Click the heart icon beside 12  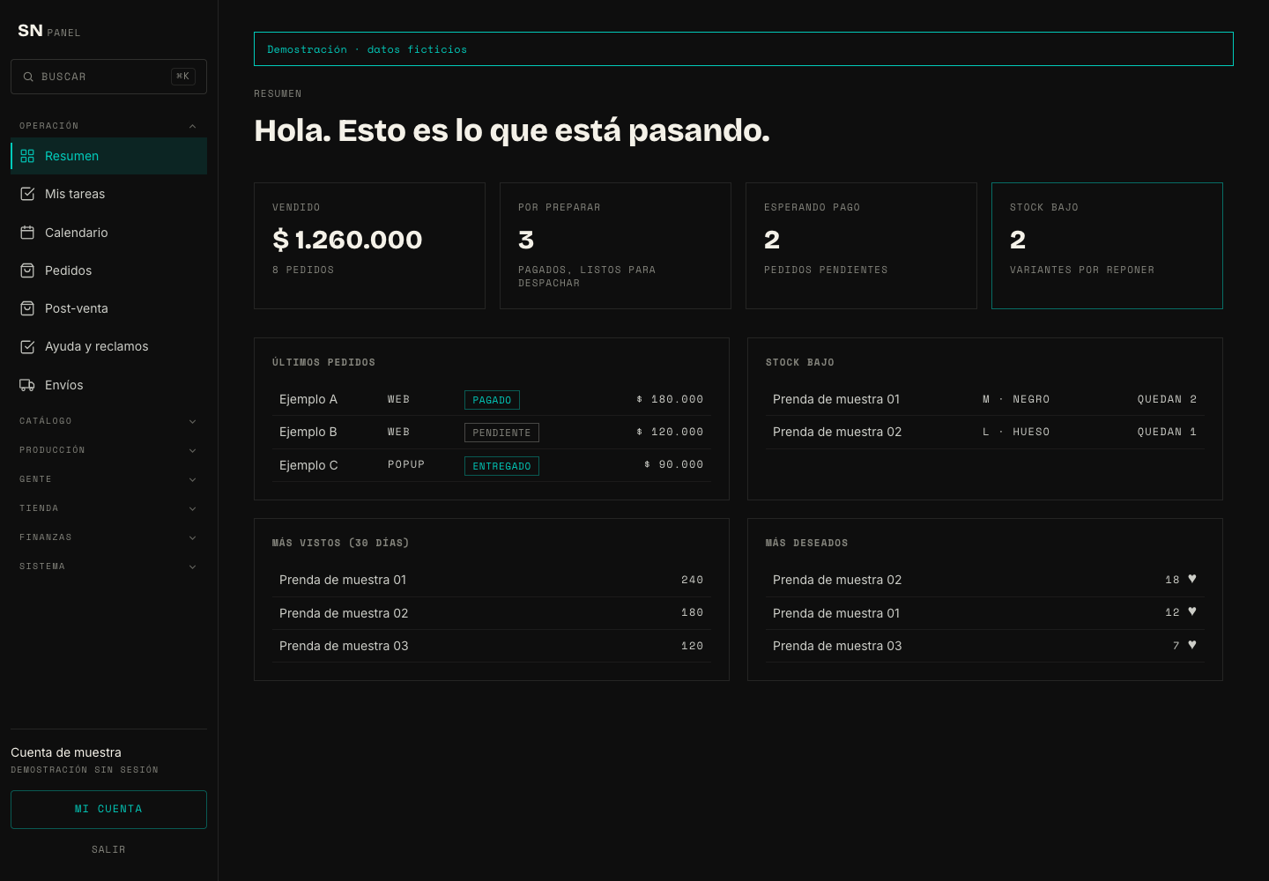pos(1192,611)
